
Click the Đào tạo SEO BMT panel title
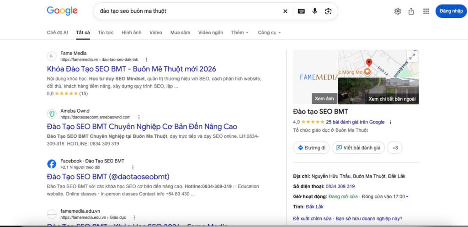pyautogui.click(x=320, y=112)
